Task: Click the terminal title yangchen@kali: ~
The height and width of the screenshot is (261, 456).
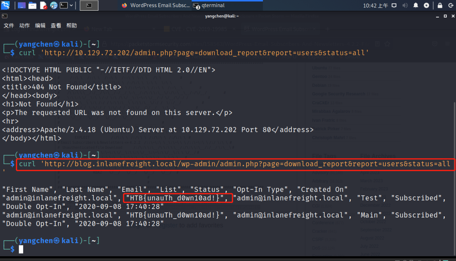Action: point(222,16)
